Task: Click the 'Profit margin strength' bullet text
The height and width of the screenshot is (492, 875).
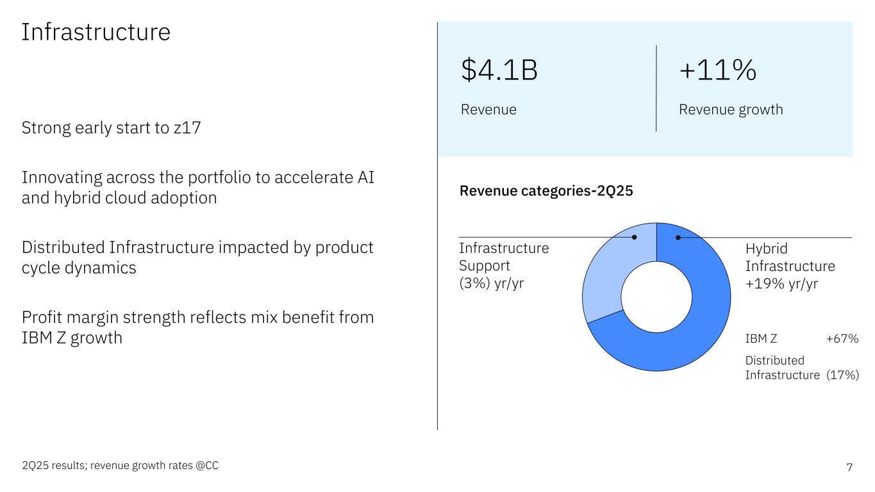Action: [x=197, y=327]
